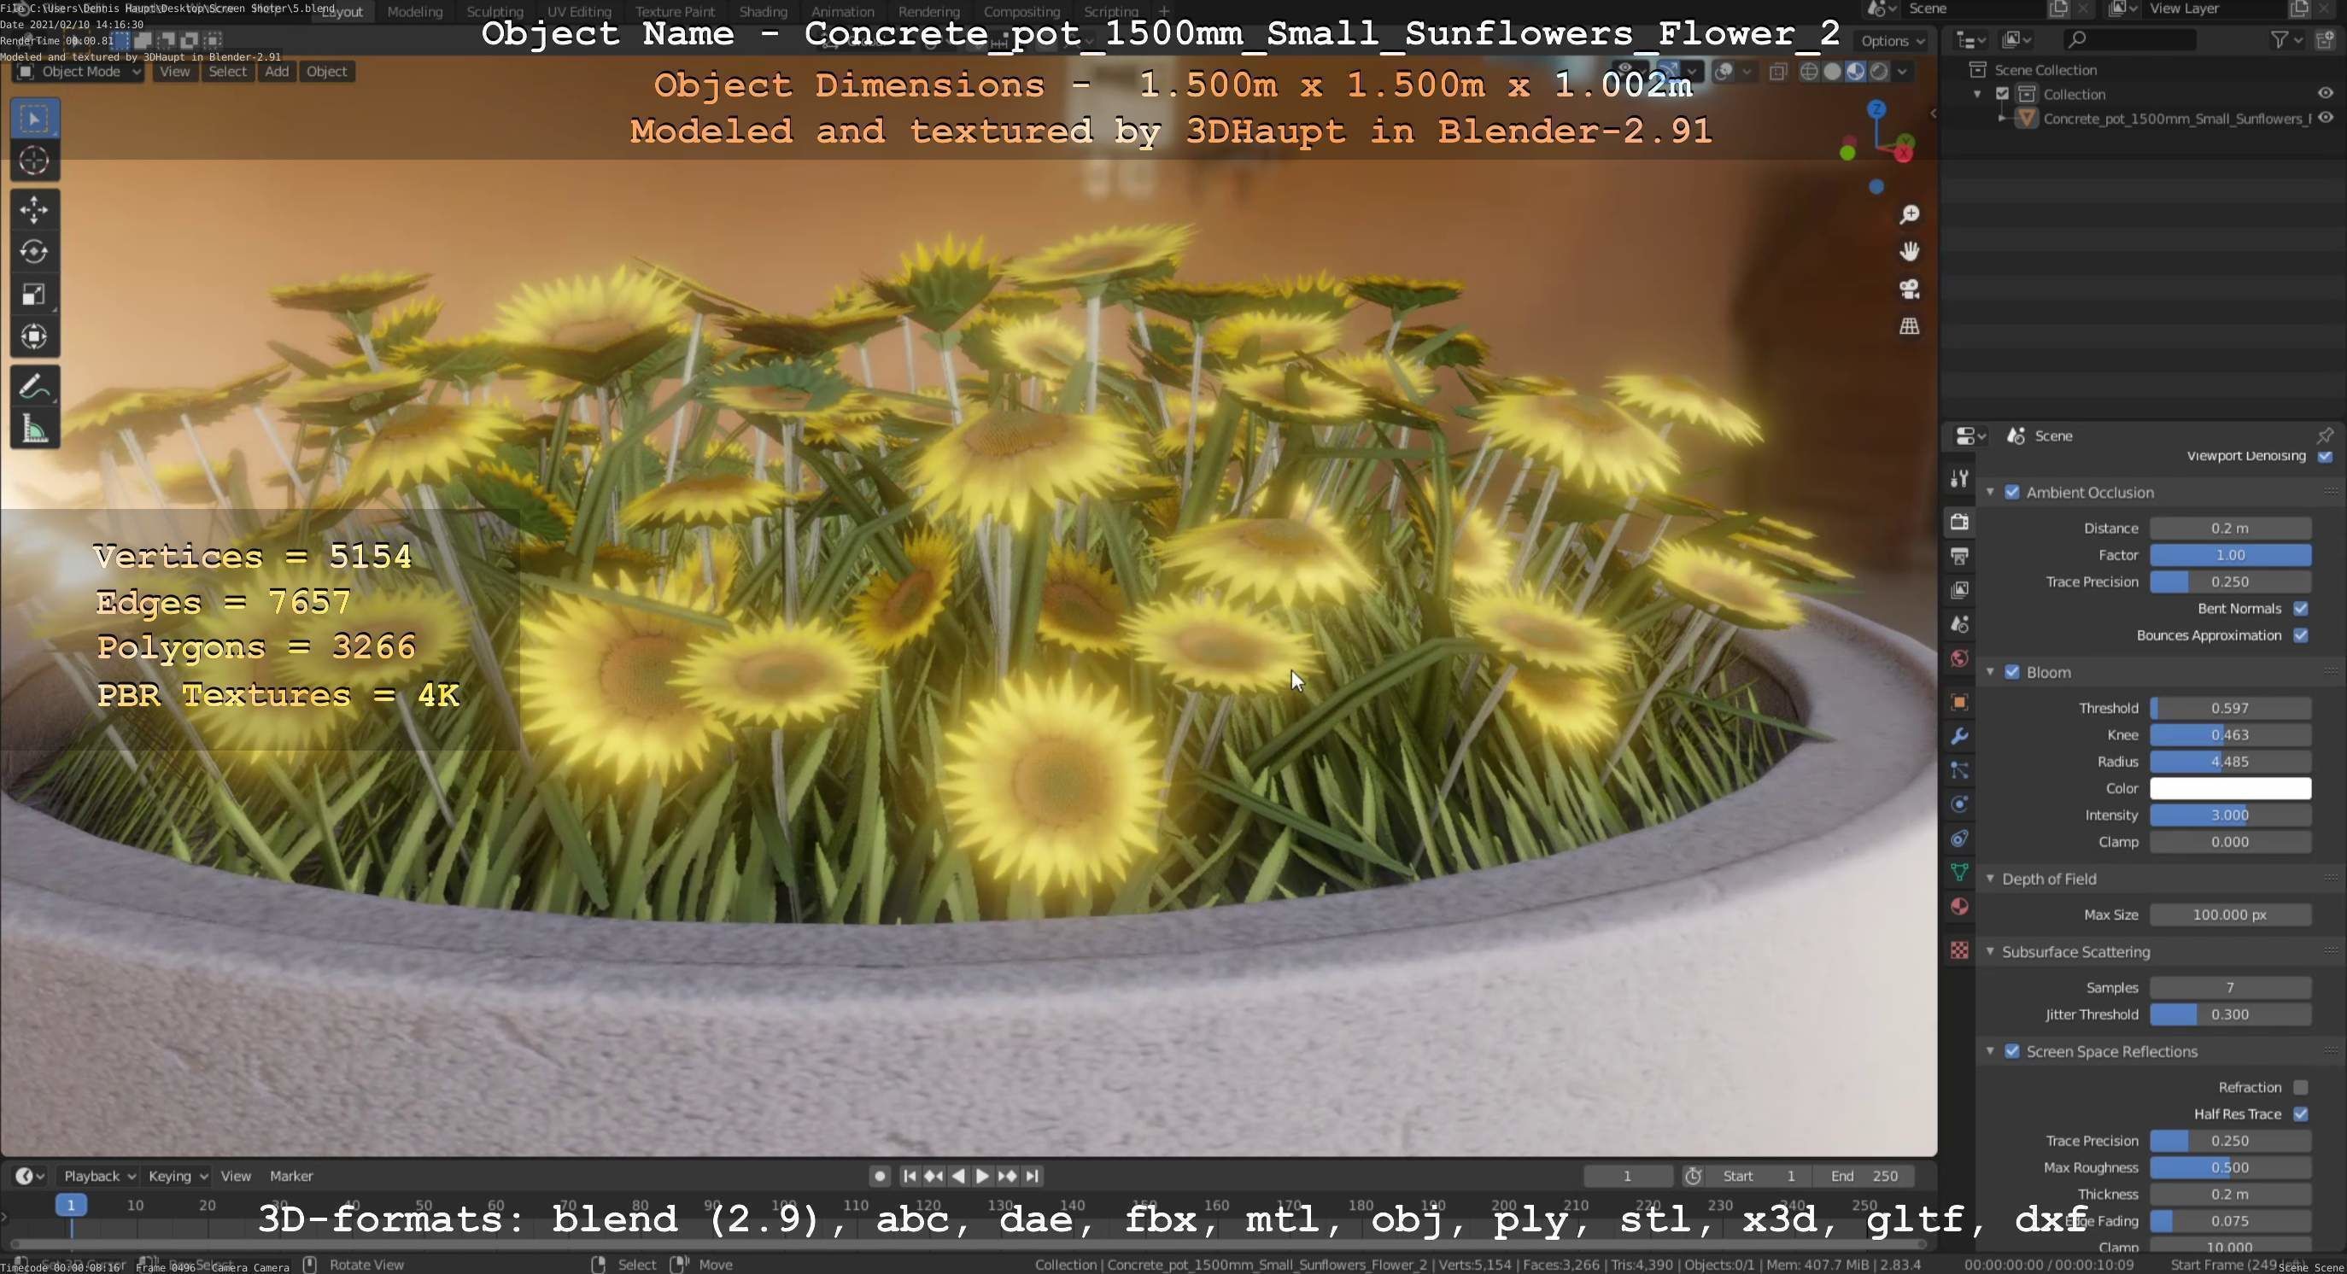
Task: Activate the Cursor tool
Action: click(35, 161)
